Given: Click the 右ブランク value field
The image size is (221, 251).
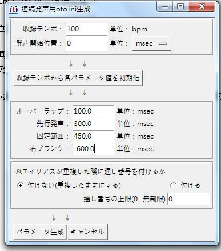Looking at the screenshot, I should click(x=94, y=149).
